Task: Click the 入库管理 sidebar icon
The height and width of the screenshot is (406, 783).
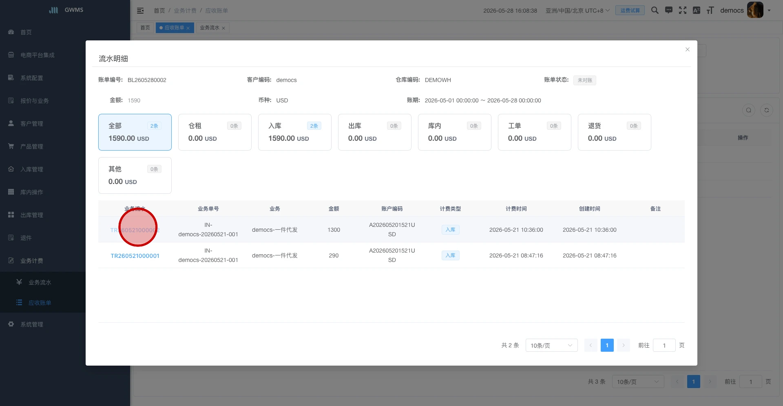Action: pos(11,169)
